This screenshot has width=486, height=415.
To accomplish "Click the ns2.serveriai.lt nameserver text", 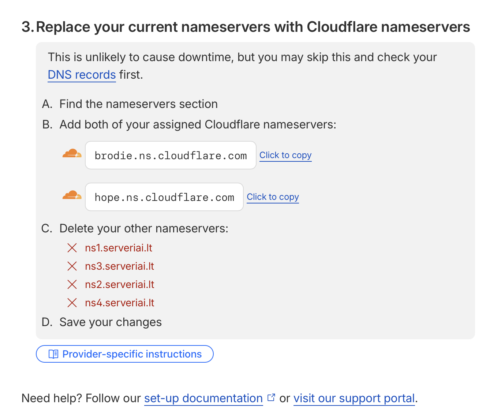I will [x=119, y=285].
